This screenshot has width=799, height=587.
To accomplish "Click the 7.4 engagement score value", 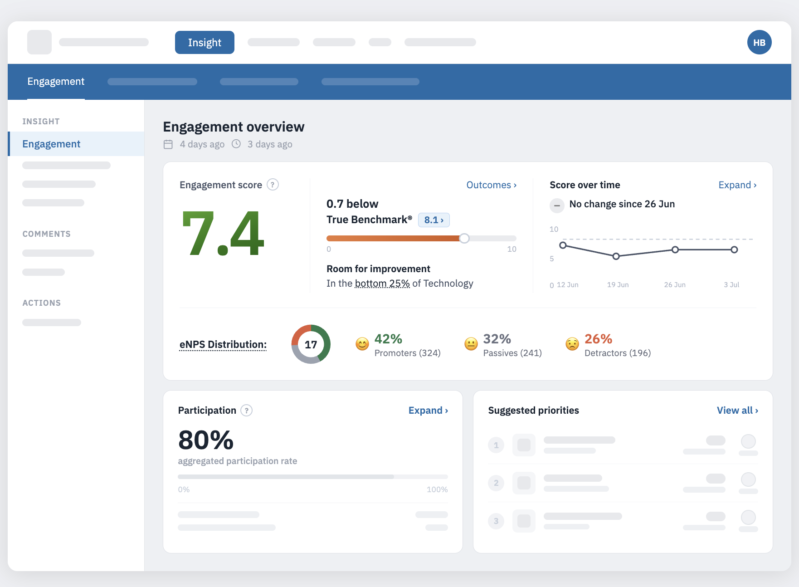I will point(223,233).
